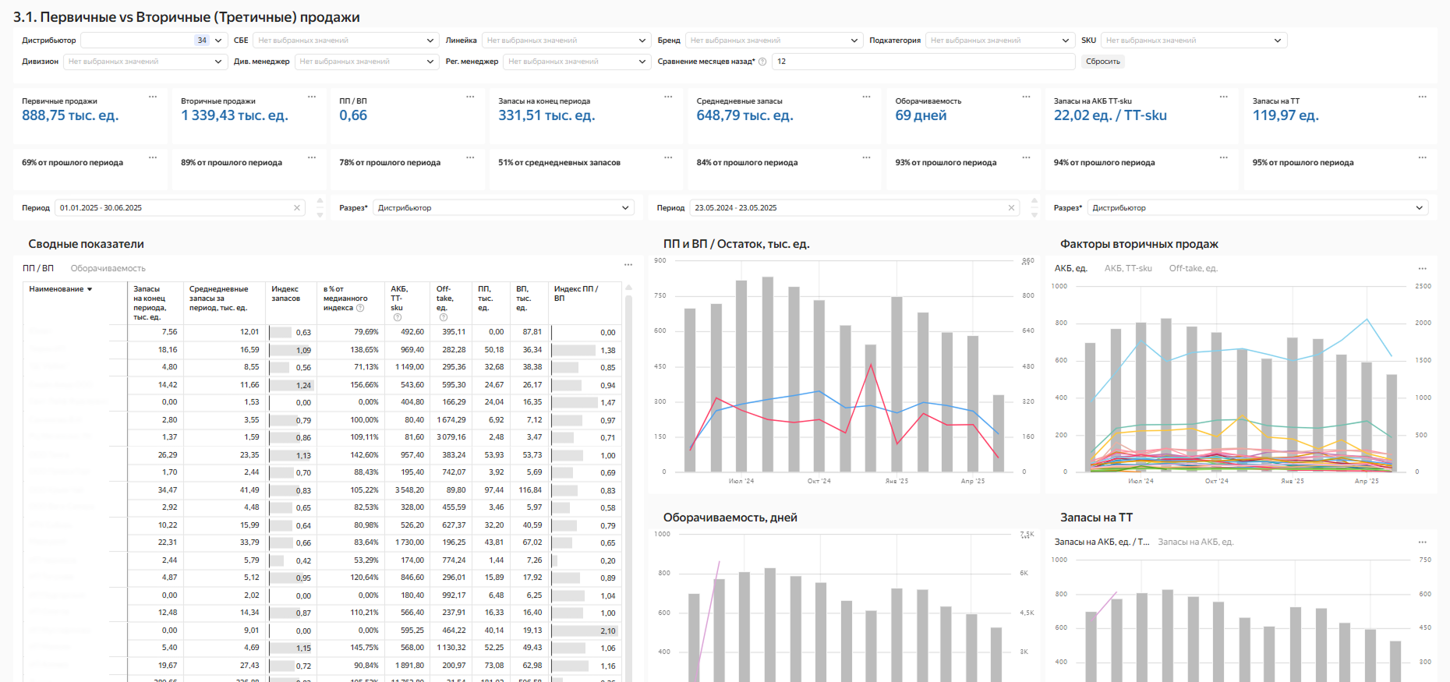Click the help icon beside Сравнение месяцев назад
This screenshot has width=1450, height=682.
pyautogui.click(x=762, y=62)
